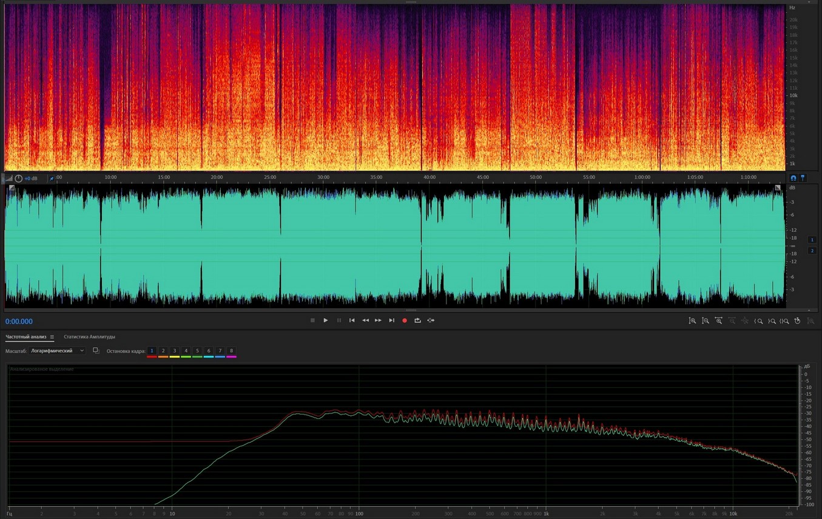Zoom out amplitude icon
822x519 pixels.
[706, 321]
